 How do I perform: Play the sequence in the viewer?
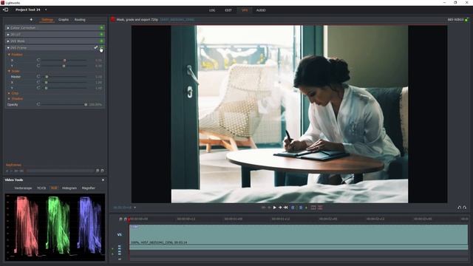coord(274,208)
